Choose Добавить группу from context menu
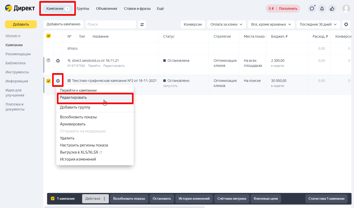 [95, 107]
